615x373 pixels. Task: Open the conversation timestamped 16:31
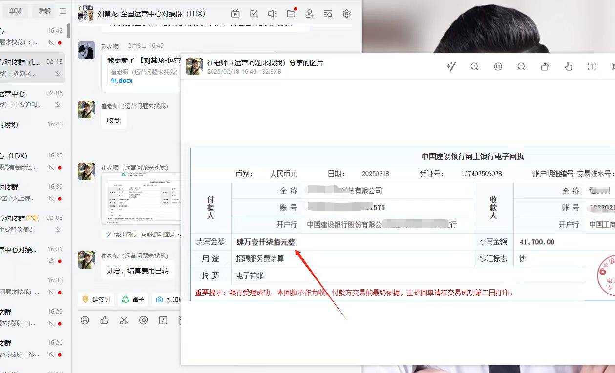click(x=33, y=255)
